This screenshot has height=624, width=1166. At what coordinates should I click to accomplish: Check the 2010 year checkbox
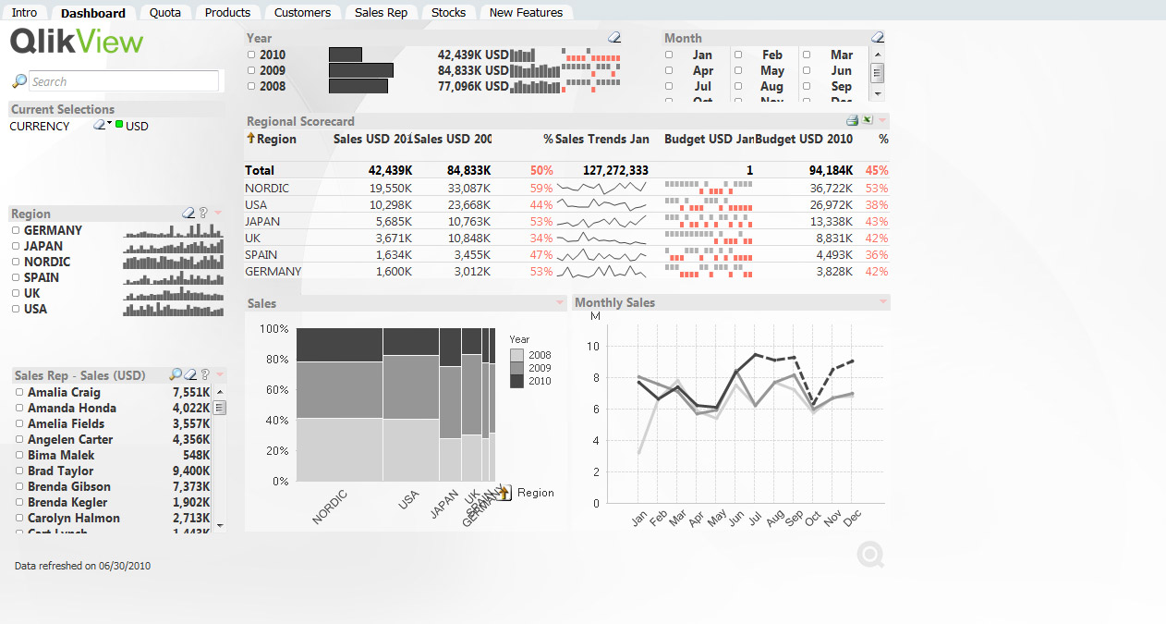pos(251,55)
